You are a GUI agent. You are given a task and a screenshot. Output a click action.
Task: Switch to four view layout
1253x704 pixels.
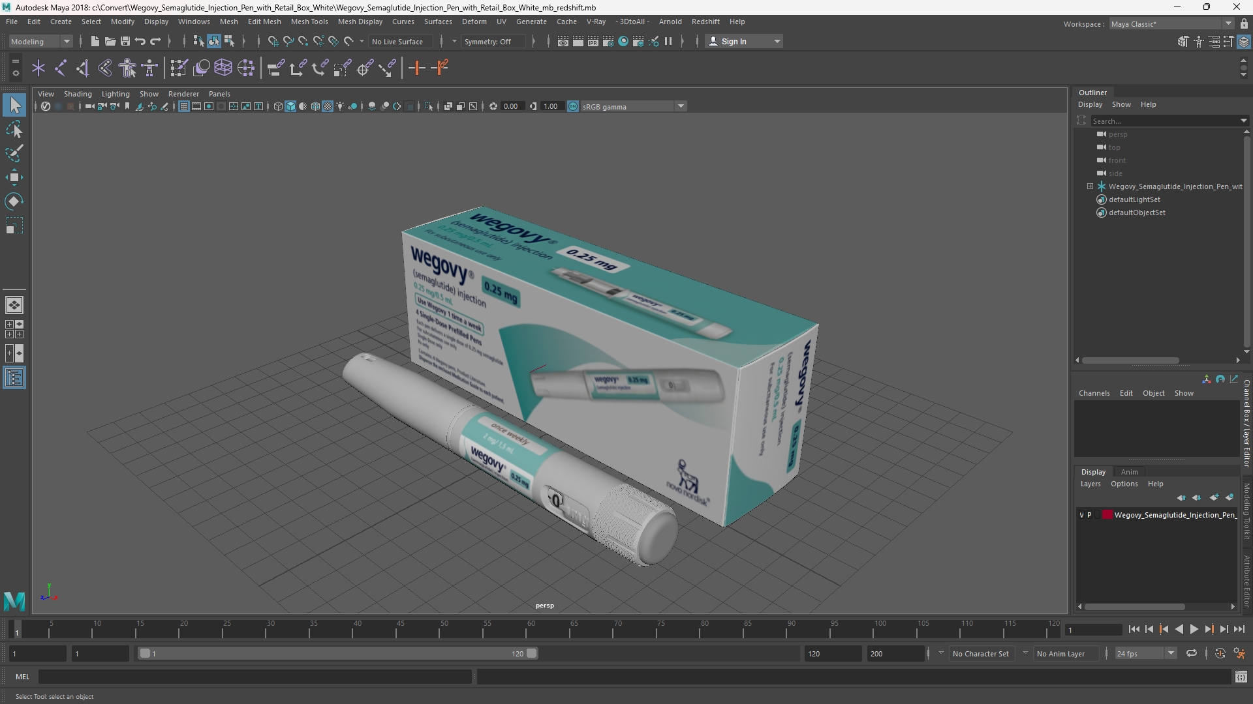tap(14, 329)
